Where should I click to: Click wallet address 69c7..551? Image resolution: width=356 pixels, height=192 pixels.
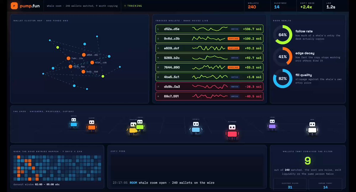click(171, 96)
